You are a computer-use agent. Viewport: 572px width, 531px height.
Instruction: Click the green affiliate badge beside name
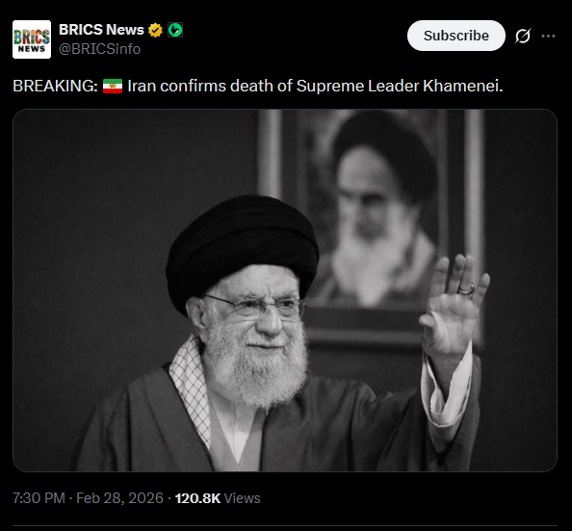click(x=175, y=30)
